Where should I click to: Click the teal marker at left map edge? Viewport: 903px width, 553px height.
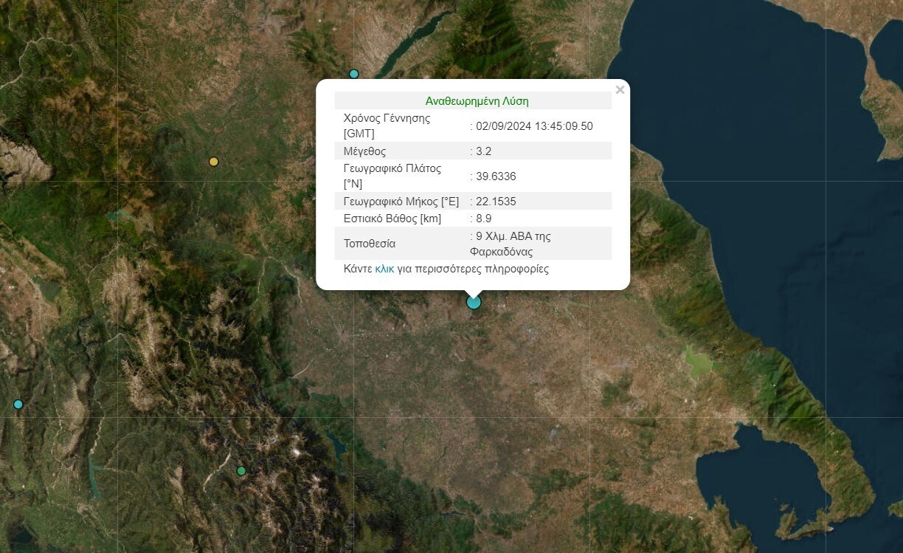tap(18, 405)
